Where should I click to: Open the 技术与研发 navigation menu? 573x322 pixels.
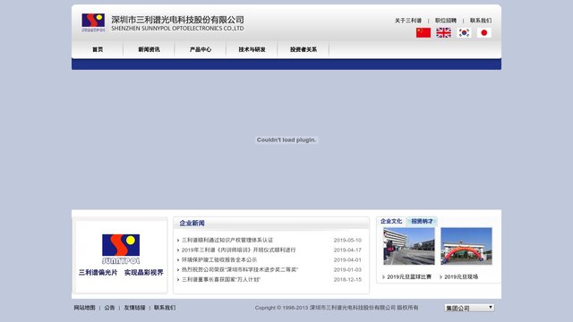pos(252,49)
